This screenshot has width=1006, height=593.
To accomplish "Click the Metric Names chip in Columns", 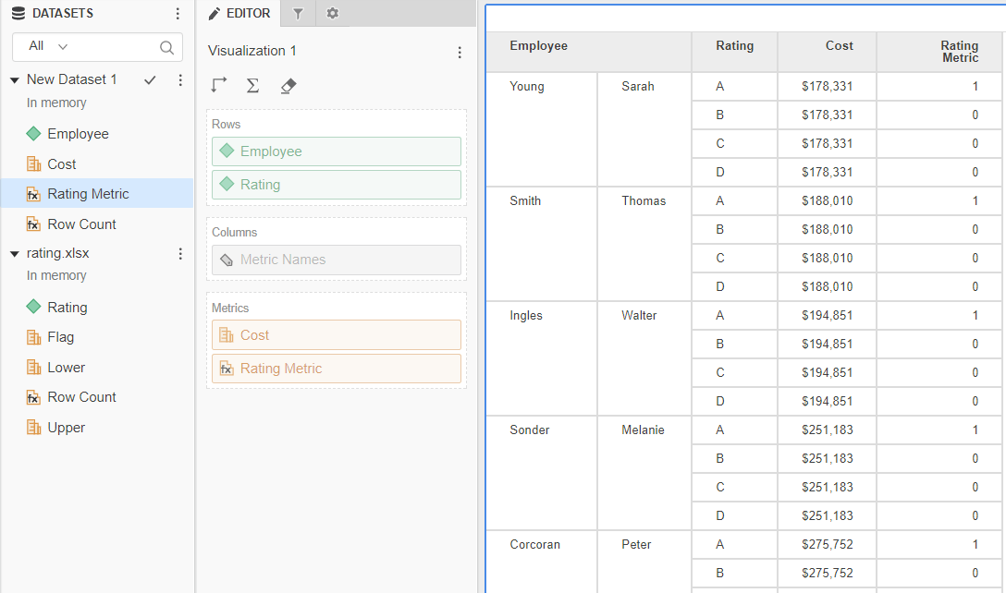I will pyautogui.click(x=337, y=260).
